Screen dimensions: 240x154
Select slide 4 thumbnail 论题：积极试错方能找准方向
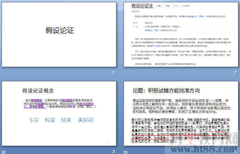[x=181, y=114]
